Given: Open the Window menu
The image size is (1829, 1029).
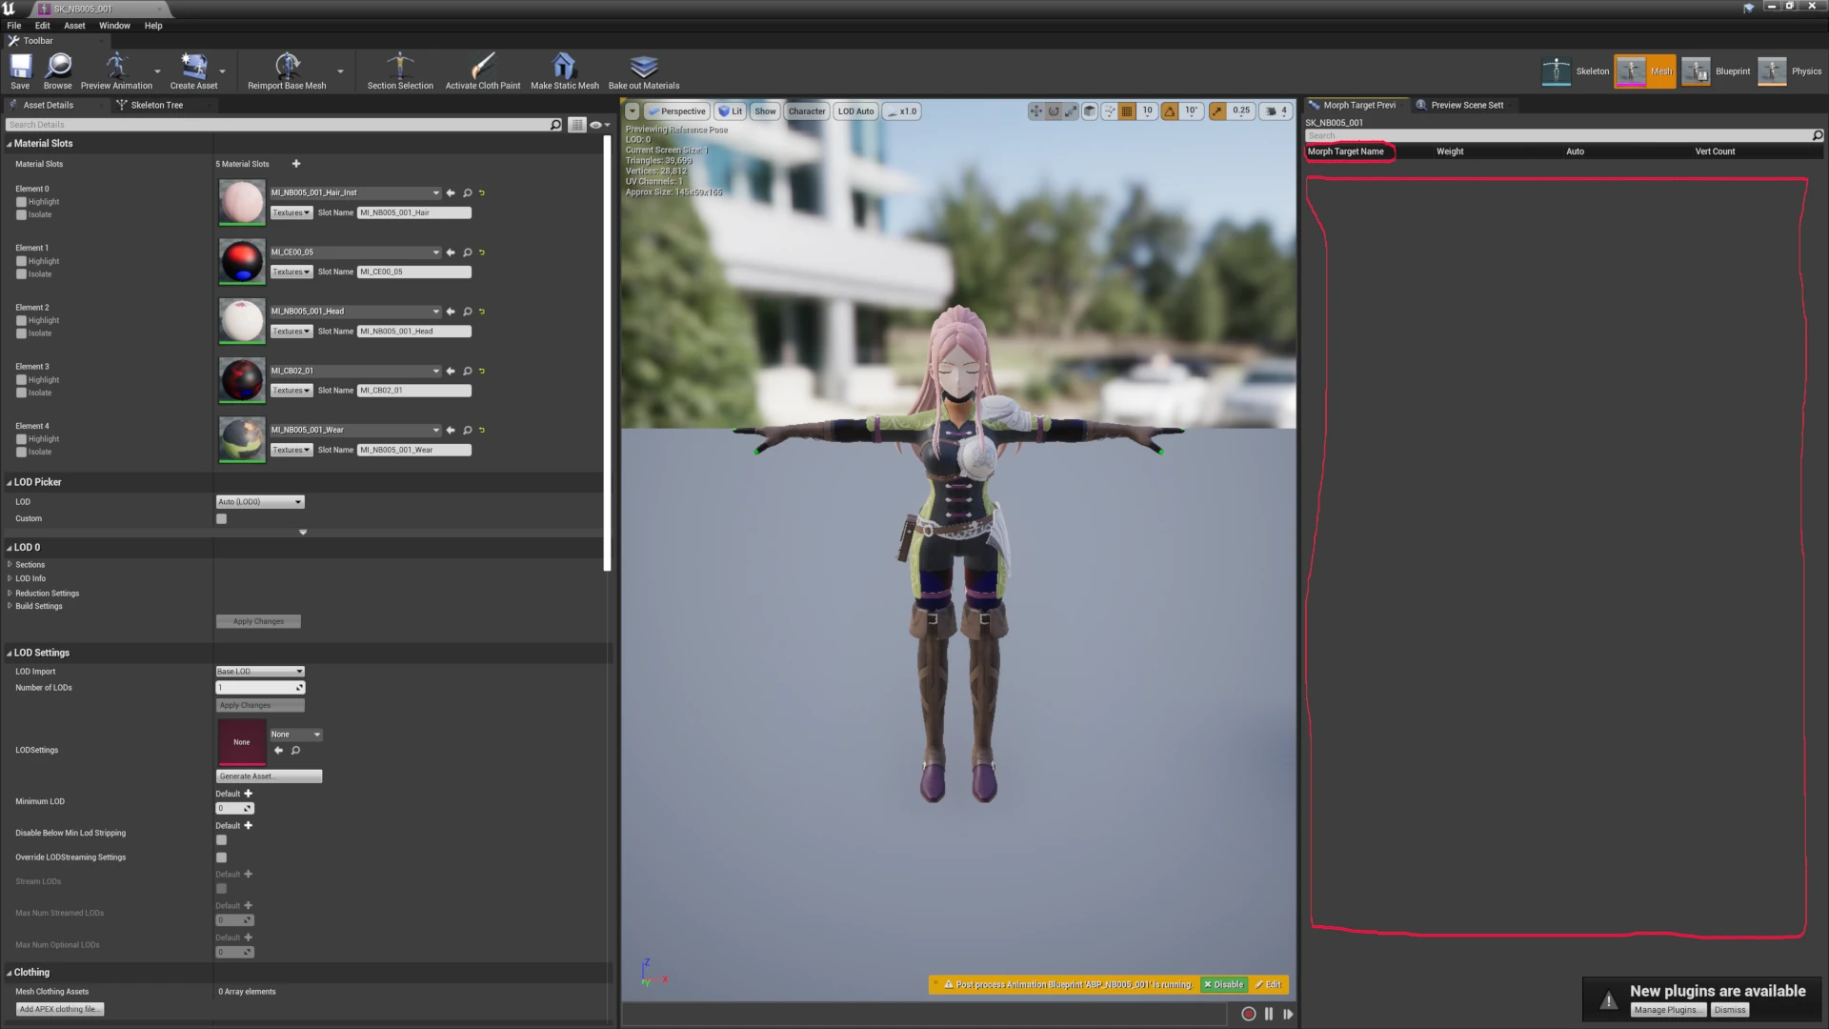Looking at the screenshot, I should click(x=114, y=26).
